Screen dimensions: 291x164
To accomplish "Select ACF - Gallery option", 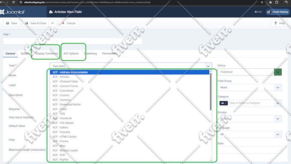I will [x=130, y=128].
